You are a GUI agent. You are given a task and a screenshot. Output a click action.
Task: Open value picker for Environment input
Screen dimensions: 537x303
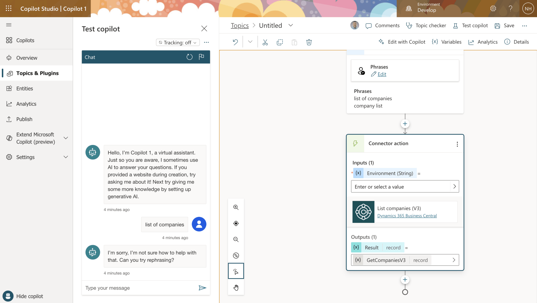tap(454, 186)
